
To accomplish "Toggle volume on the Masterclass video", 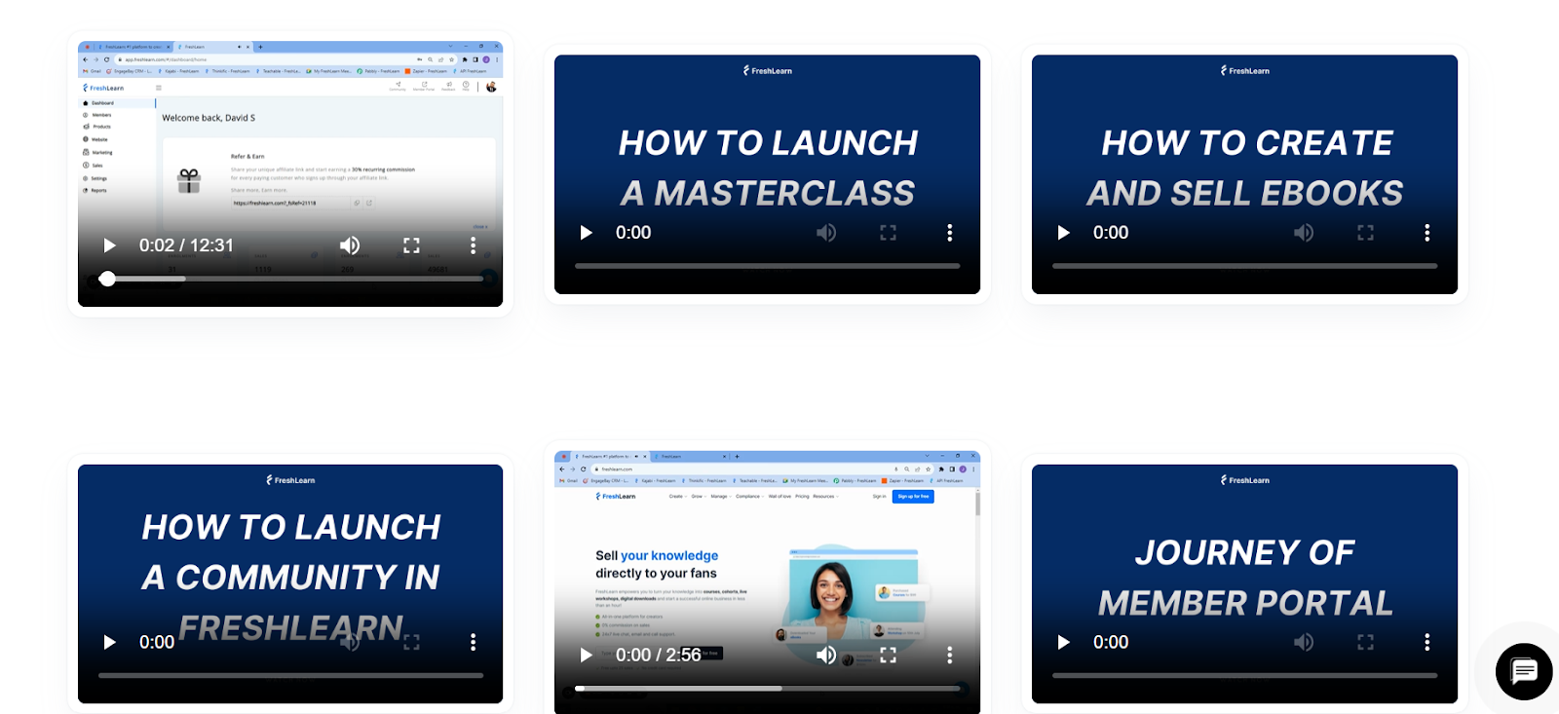I will (826, 233).
